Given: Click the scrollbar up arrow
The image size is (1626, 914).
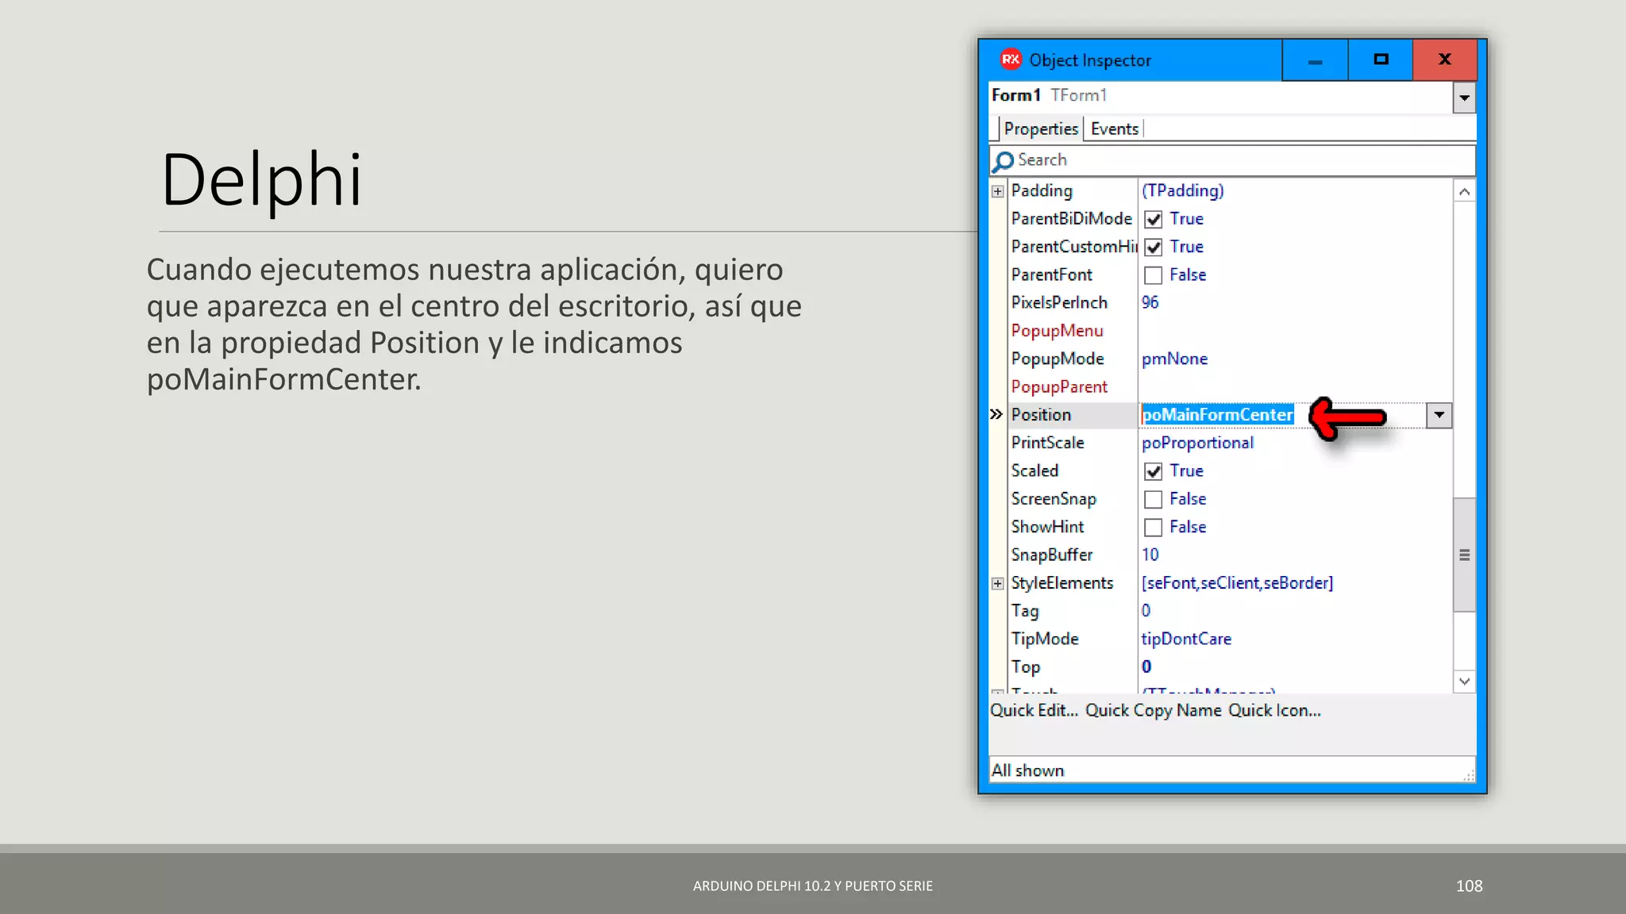Looking at the screenshot, I should [1465, 192].
